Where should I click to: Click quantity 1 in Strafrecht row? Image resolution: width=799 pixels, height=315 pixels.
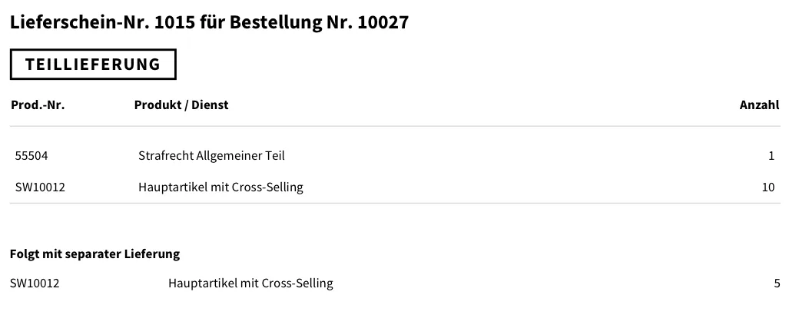[771, 156]
